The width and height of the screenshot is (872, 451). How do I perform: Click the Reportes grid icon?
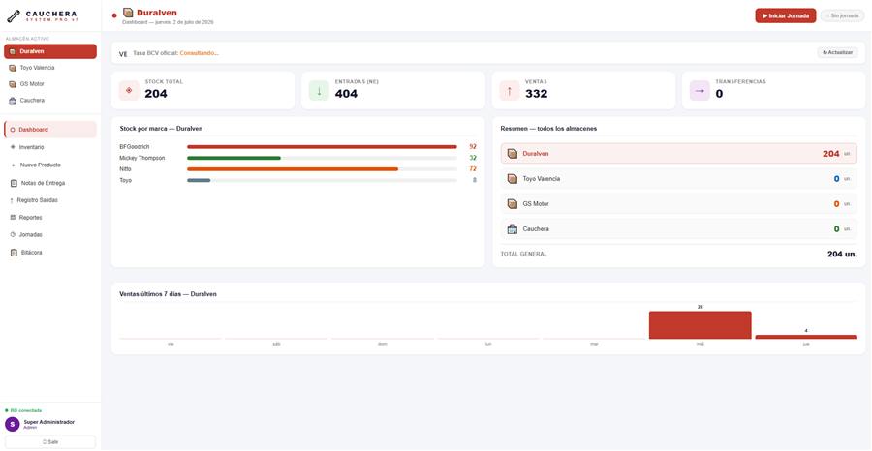click(13, 217)
